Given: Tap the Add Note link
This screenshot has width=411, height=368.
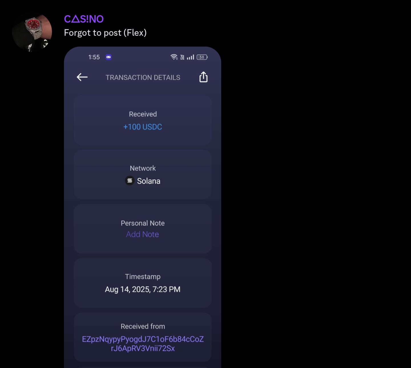Looking at the screenshot, I should click(x=142, y=234).
